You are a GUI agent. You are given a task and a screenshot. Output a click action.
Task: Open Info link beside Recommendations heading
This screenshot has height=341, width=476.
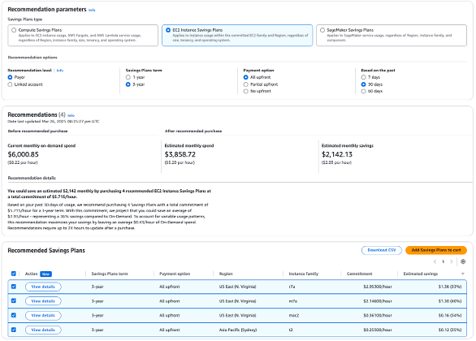pyautogui.click(x=71, y=115)
